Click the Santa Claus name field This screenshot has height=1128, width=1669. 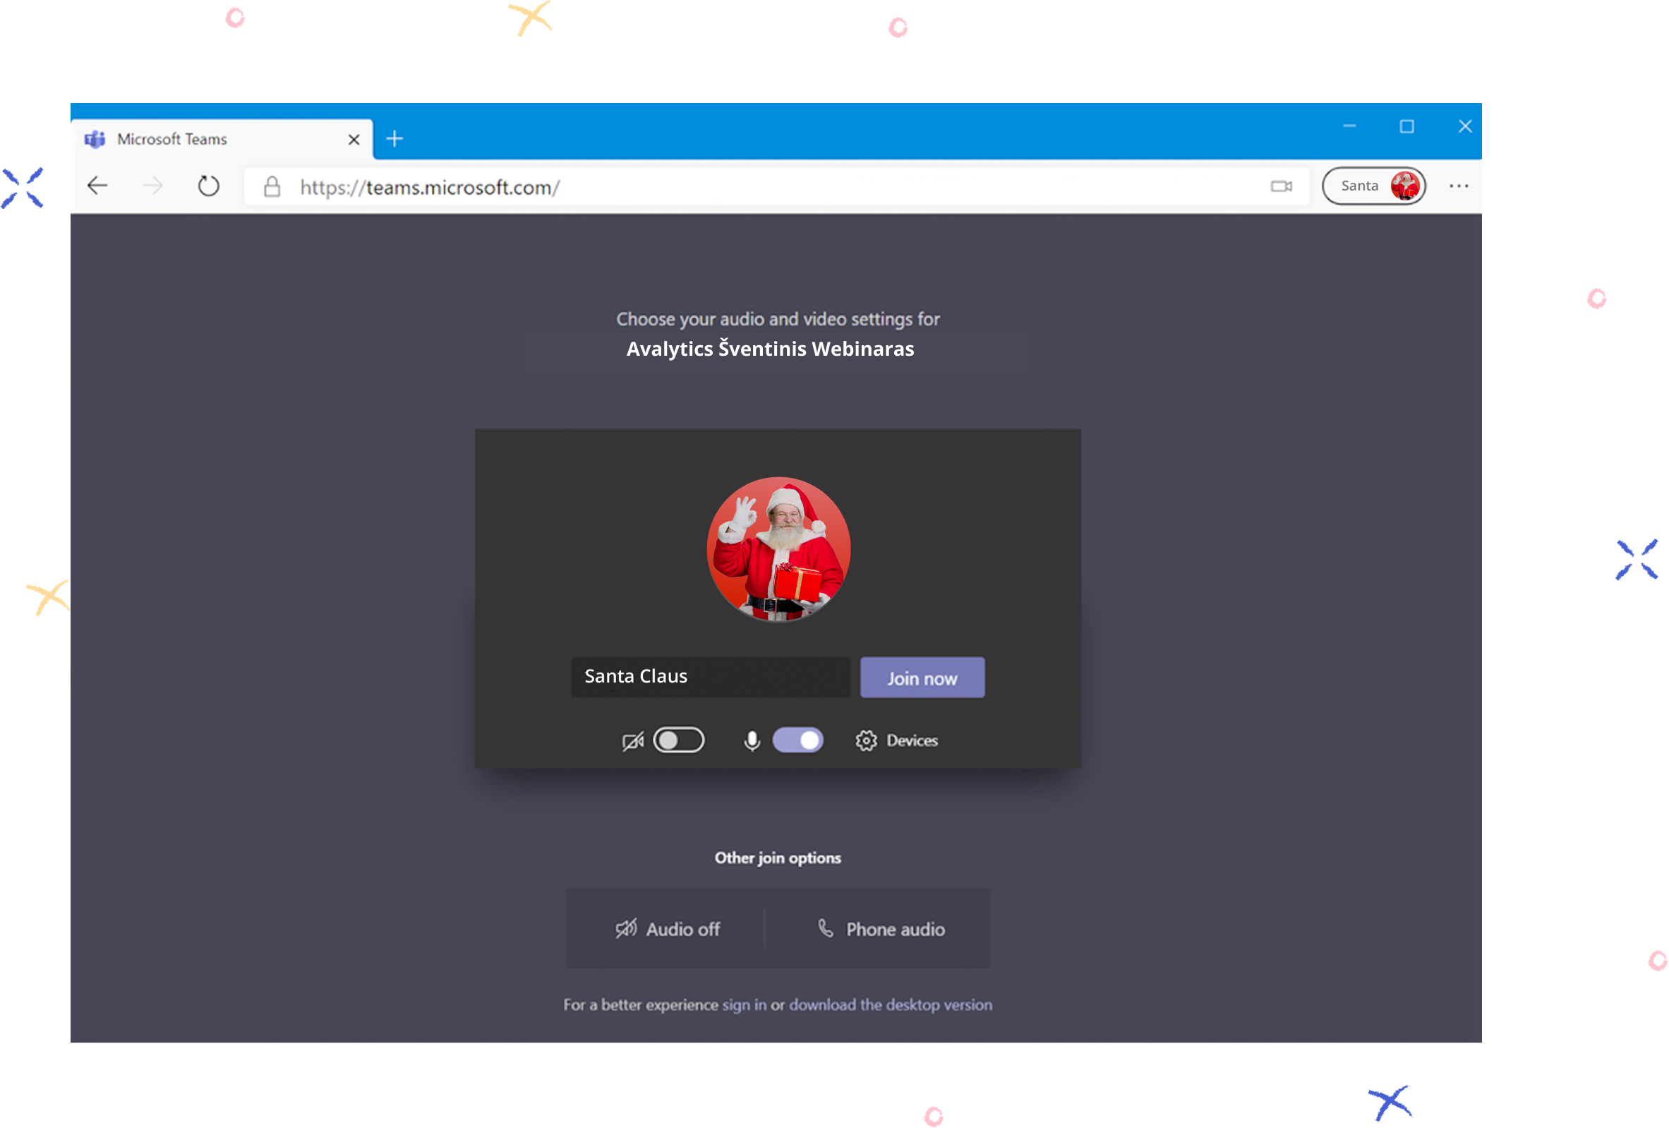tap(709, 677)
